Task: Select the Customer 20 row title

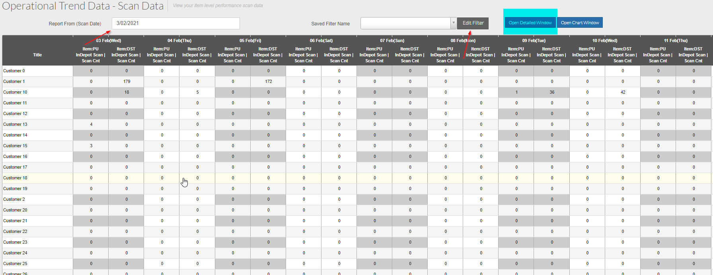Action: pos(15,210)
